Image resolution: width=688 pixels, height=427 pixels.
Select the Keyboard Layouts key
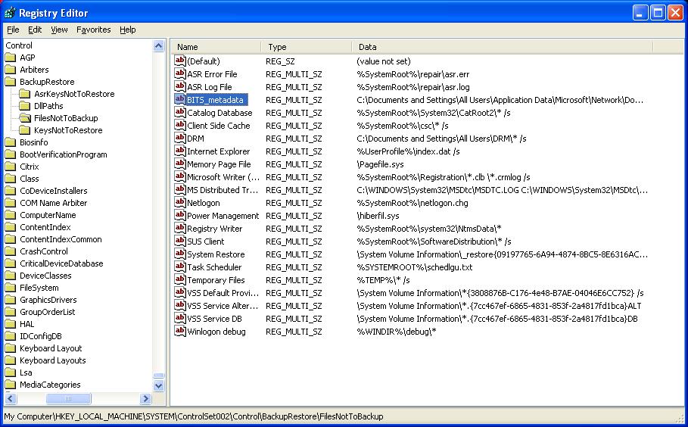click(x=53, y=360)
